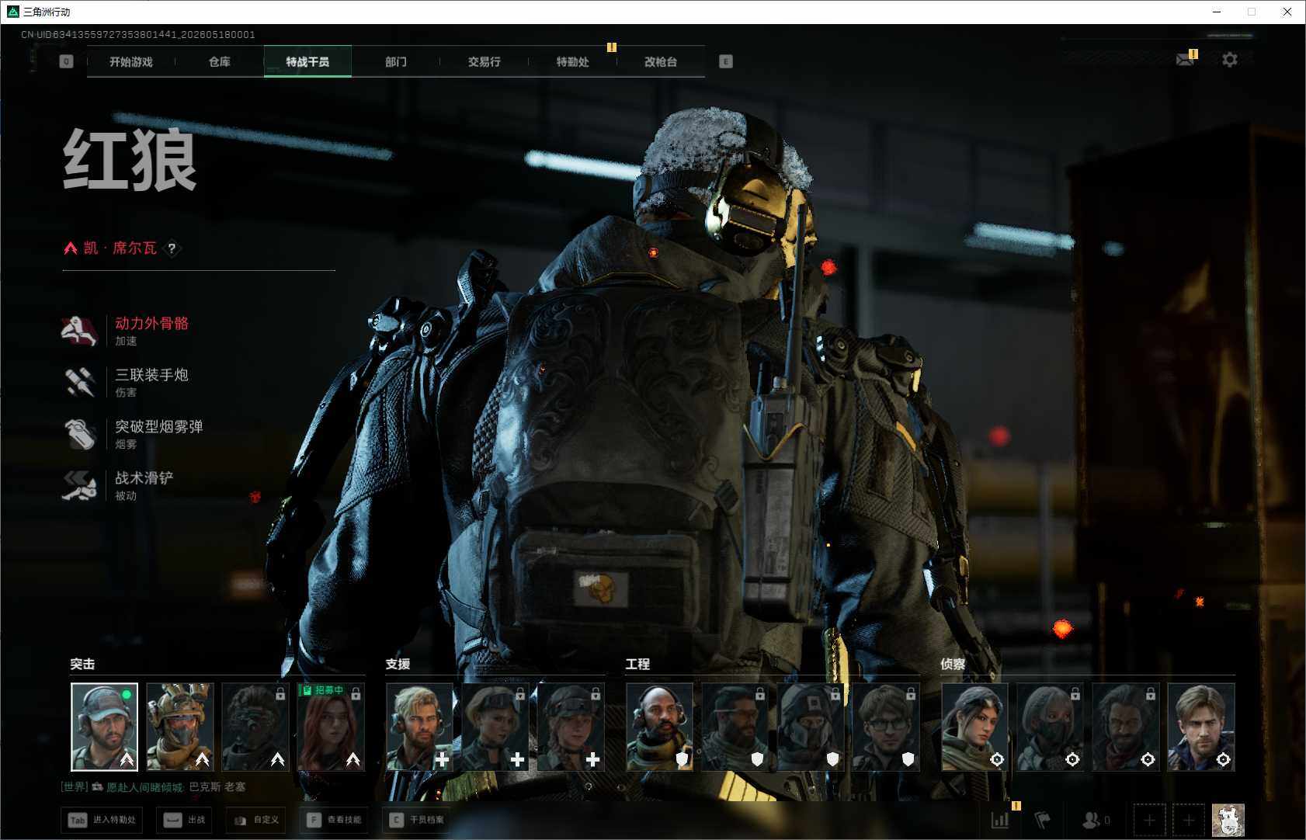
Task: Open the player avatar profile picture
Action: (x=1228, y=820)
